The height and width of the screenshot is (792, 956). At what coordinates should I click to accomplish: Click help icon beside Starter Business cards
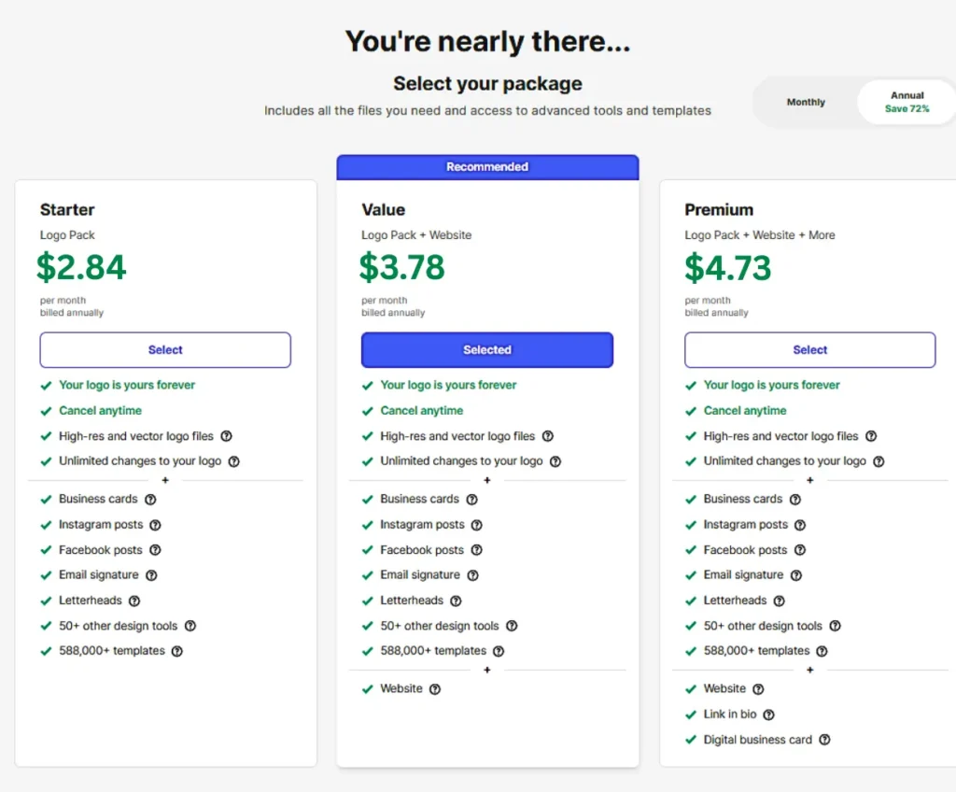pos(150,500)
